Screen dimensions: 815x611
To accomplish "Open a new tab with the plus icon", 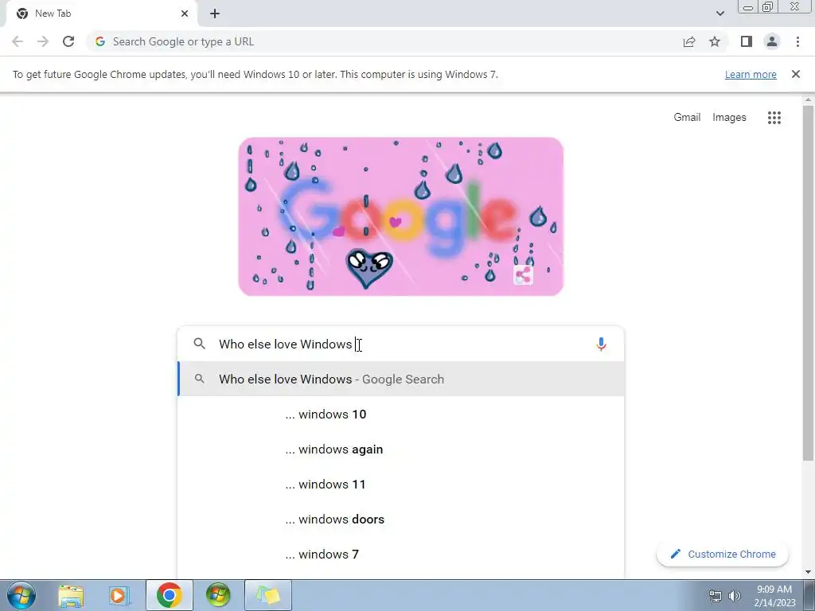I will click(x=215, y=14).
